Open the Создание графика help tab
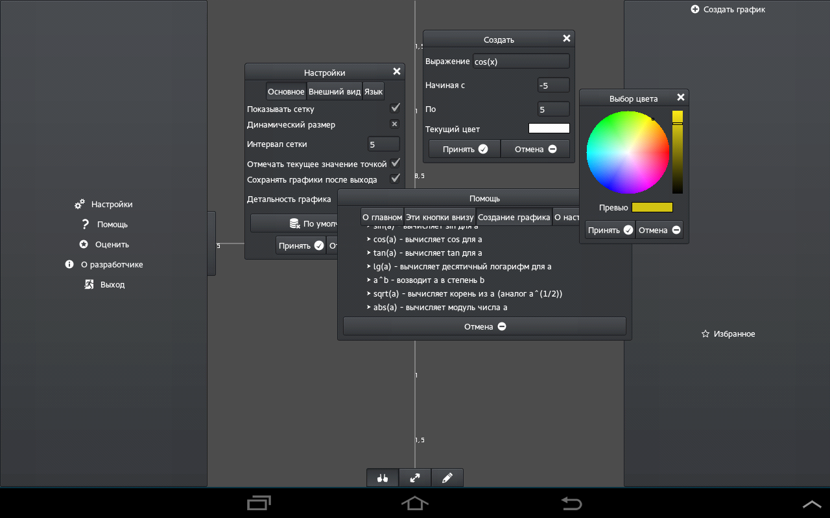This screenshot has width=830, height=518. [514, 218]
